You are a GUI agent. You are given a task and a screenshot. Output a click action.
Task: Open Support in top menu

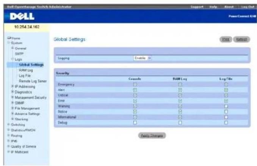(197, 7)
